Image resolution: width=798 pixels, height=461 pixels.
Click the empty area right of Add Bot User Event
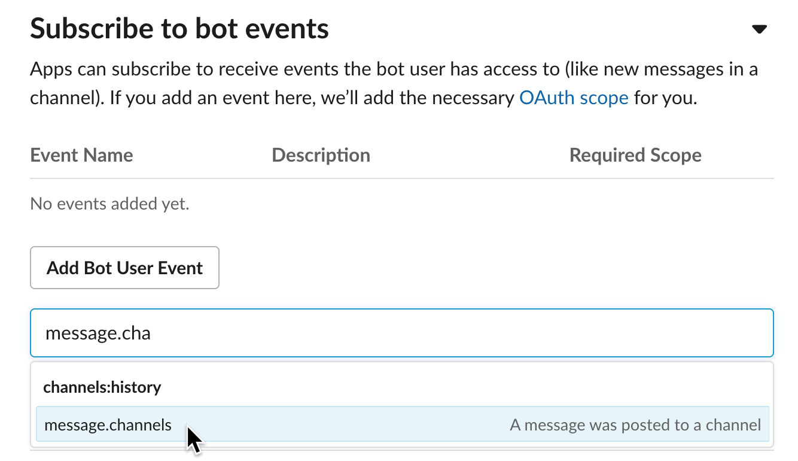pos(479,268)
